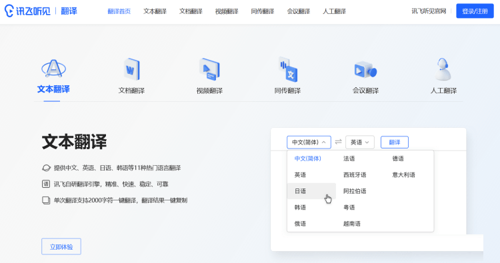Click the planet icon beside 11种热门语言

pyautogui.click(x=46, y=168)
